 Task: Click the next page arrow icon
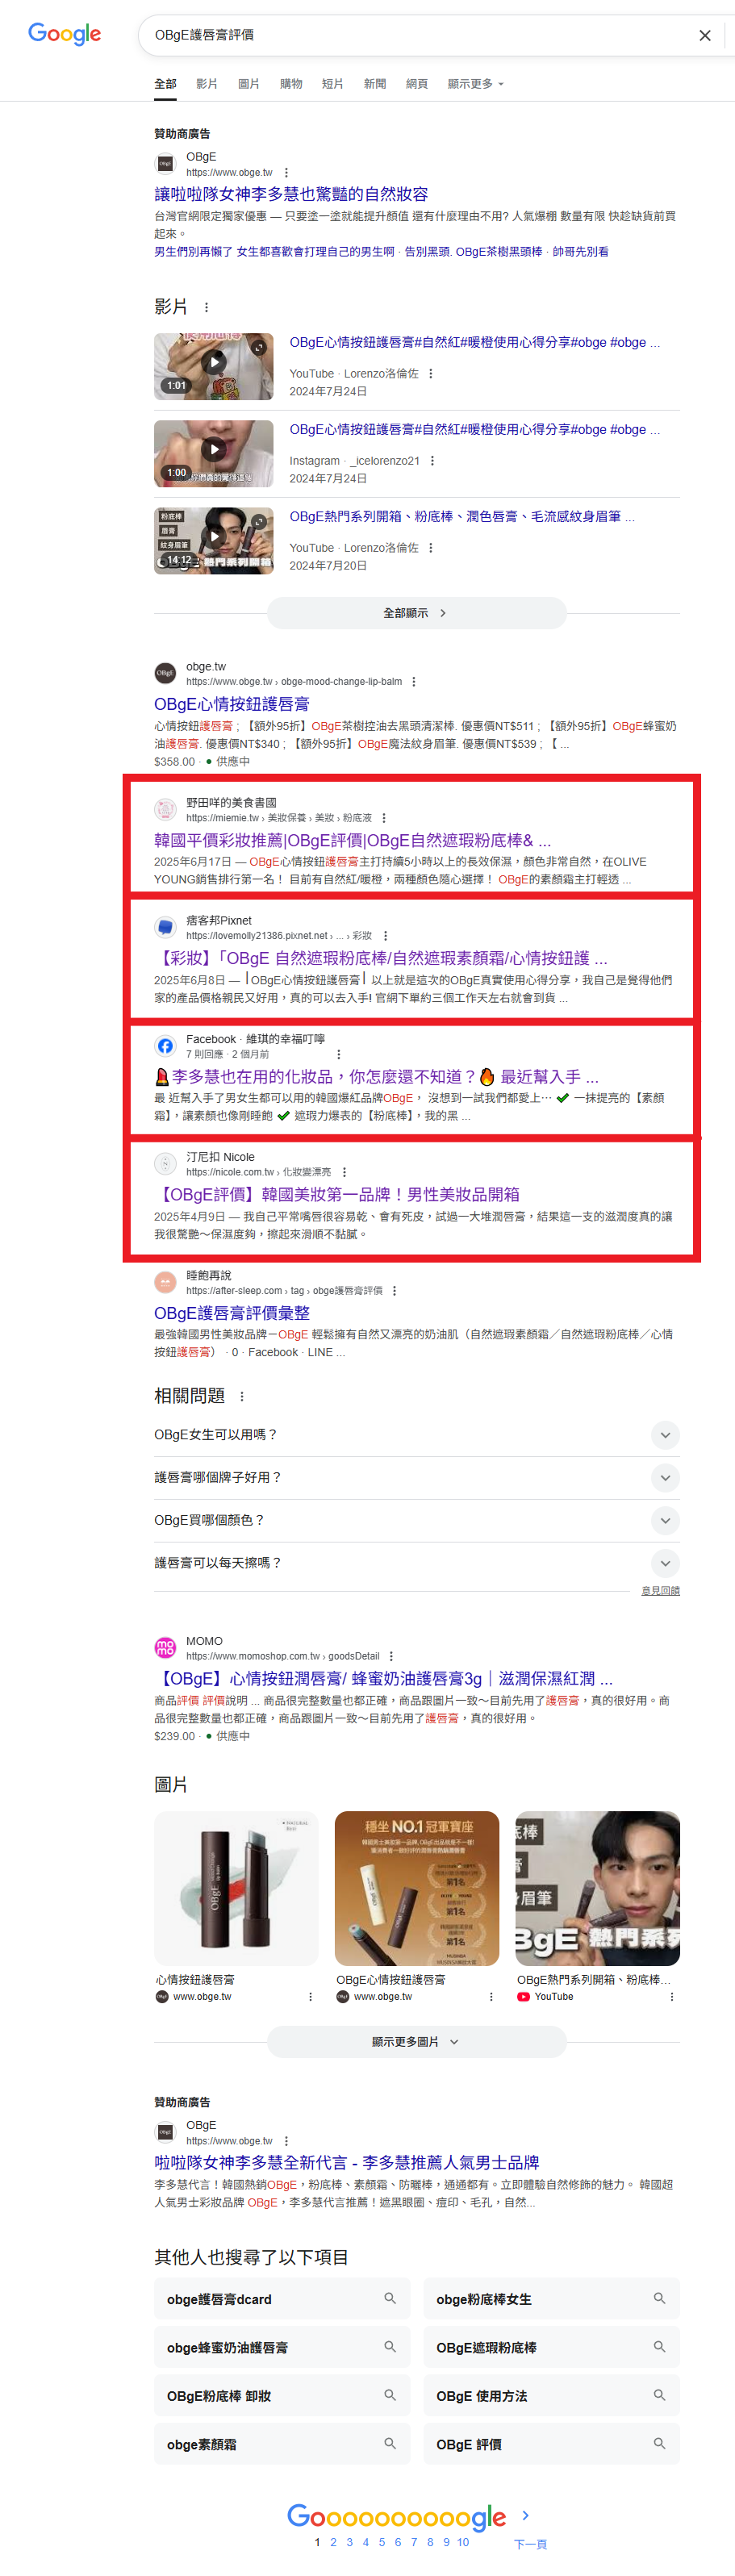pos(526,2515)
